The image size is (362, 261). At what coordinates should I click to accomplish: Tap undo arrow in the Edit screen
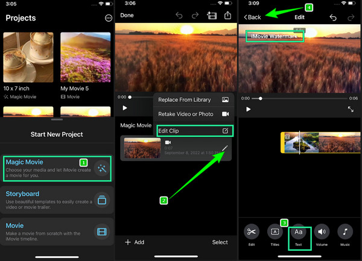(333, 17)
